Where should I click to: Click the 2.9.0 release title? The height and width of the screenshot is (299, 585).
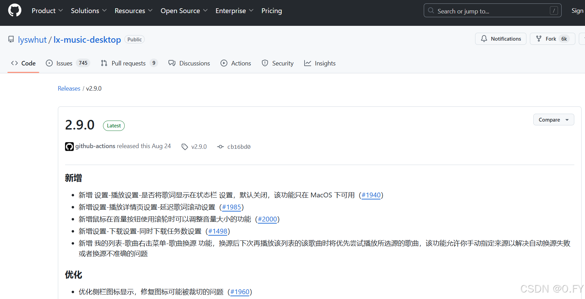point(80,125)
